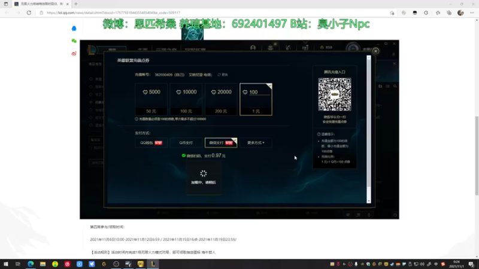
Task: Expand the 更多方式 payment dropdown
Action: click(x=256, y=143)
